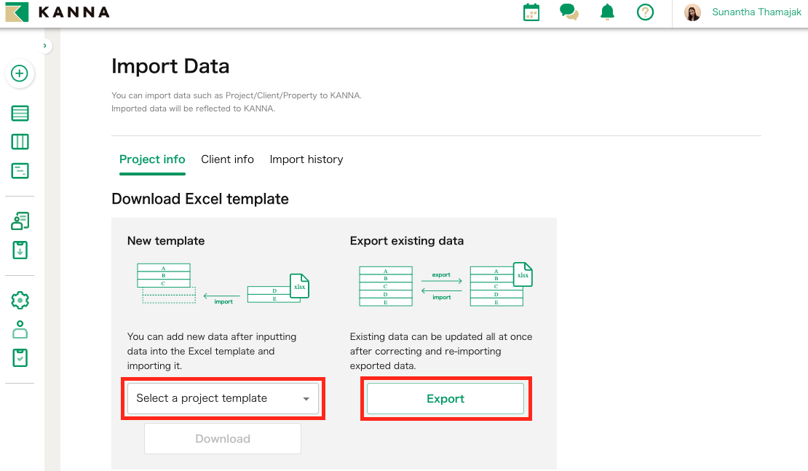The height and width of the screenshot is (471, 808).
Task: Open the data import sidebar icon
Action: pos(20,250)
